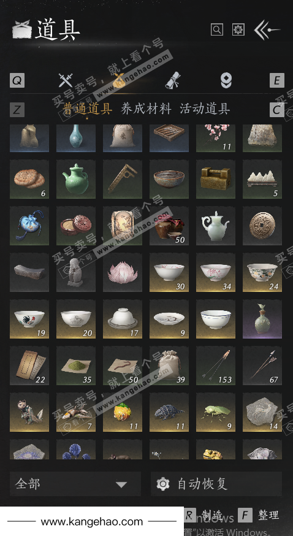This screenshot has width=293, height=536.
Task: Select the wine jars item with 50
Action: (x=169, y=226)
